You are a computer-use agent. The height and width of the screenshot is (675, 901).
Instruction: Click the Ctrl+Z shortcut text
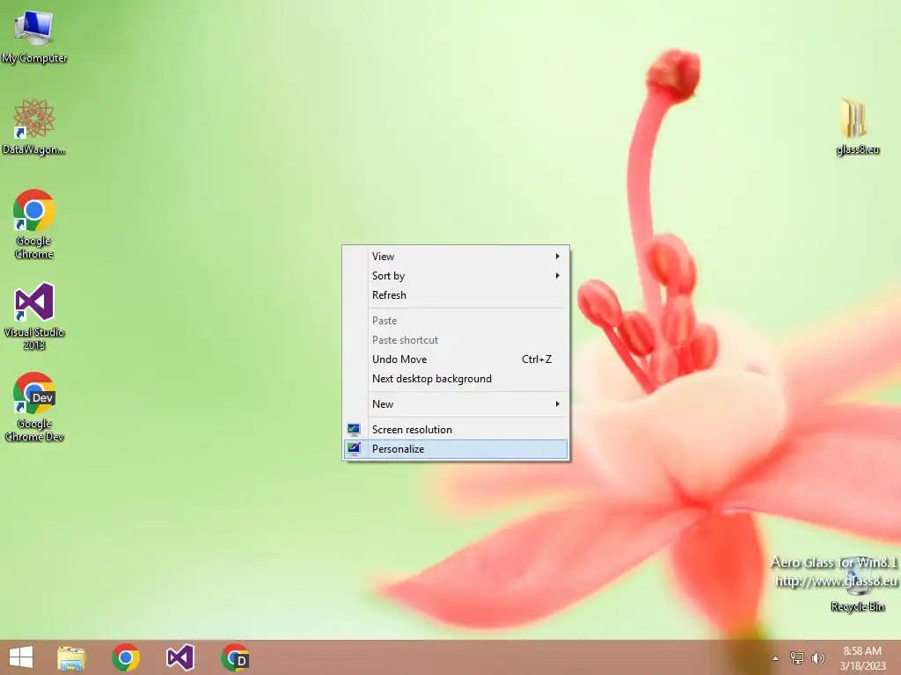tap(537, 359)
